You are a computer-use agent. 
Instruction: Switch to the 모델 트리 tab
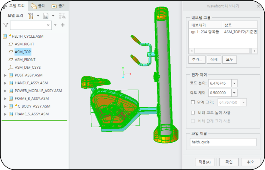pos(14,6)
